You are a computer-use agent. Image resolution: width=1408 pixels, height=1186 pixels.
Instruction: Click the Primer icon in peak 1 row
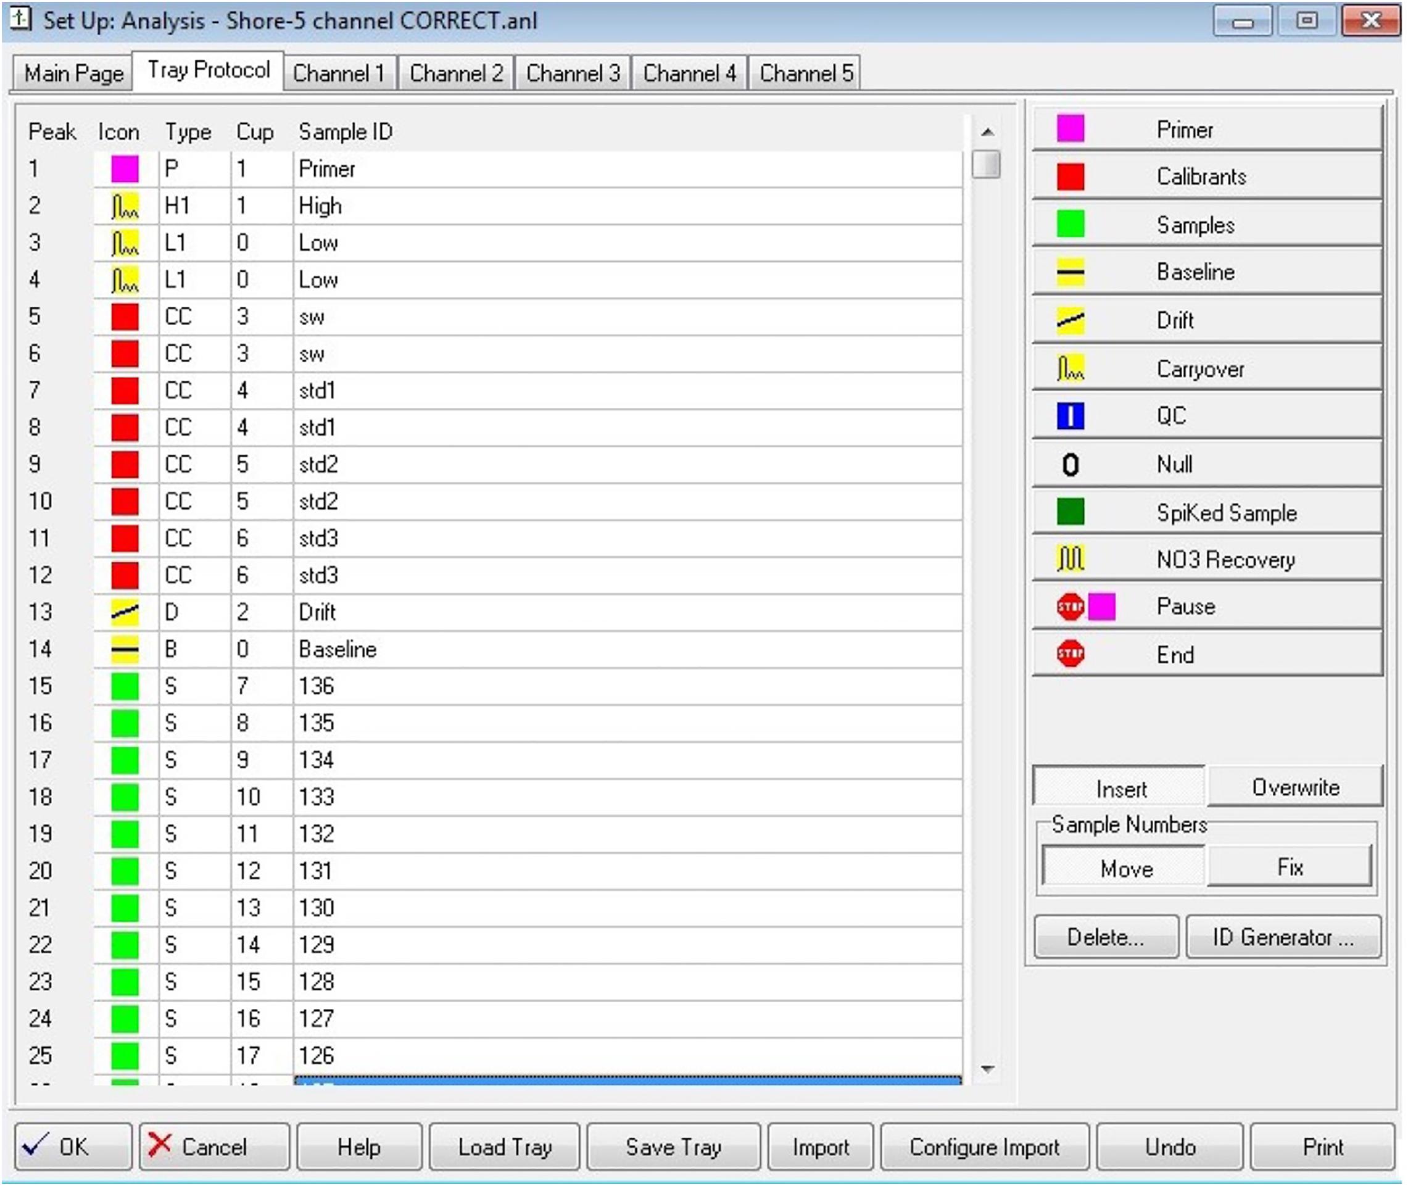point(125,168)
